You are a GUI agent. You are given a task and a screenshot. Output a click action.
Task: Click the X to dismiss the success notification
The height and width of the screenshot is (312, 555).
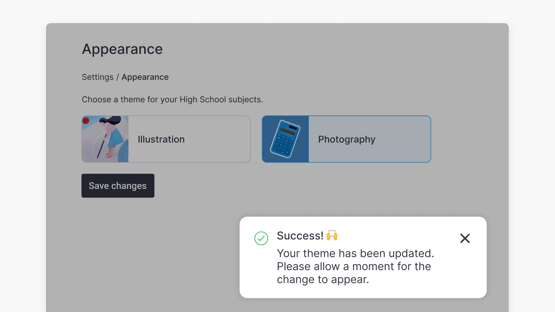click(465, 238)
